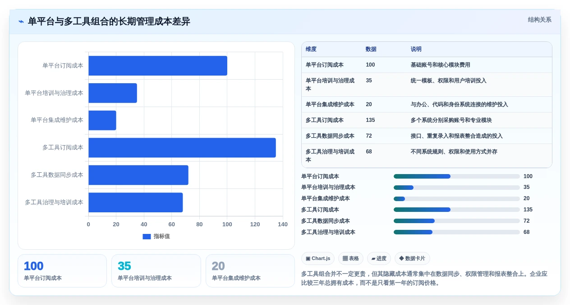Click the 多工具订阅成本 chart bar
Screen dimensions: 570x305
[x=182, y=148]
